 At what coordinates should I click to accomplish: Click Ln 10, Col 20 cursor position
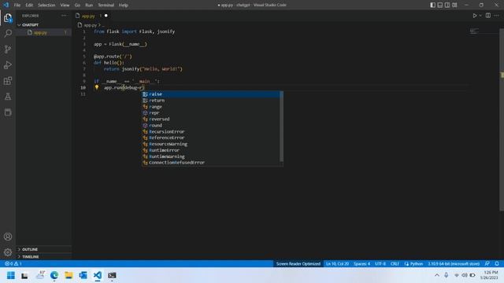click(337, 264)
